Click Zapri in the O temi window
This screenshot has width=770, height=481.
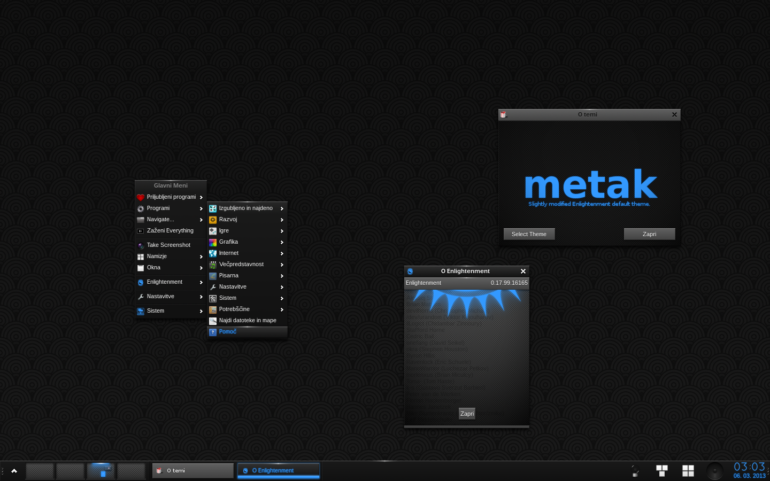[649, 234]
